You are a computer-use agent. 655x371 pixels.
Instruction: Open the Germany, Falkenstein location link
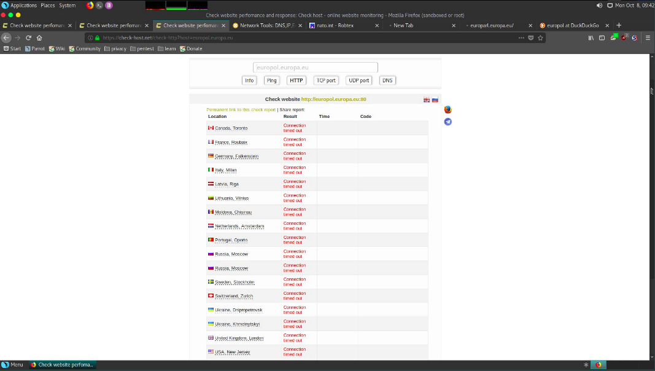coord(236,156)
